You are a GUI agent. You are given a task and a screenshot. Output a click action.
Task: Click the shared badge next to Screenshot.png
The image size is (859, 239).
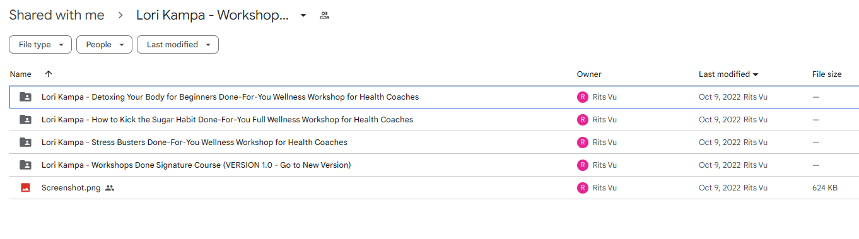pyautogui.click(x=110, y=188)
